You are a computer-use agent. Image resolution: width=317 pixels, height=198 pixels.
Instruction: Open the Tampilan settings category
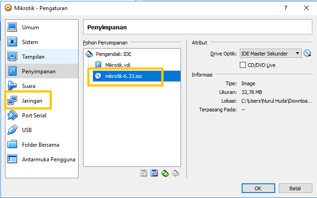pos(42,57)
